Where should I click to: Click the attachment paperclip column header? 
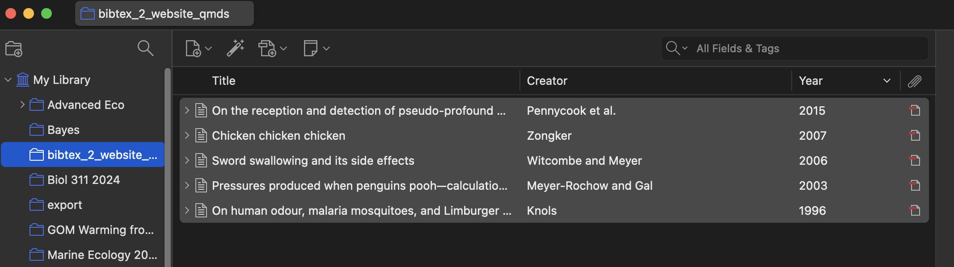(x=914, y=81)
